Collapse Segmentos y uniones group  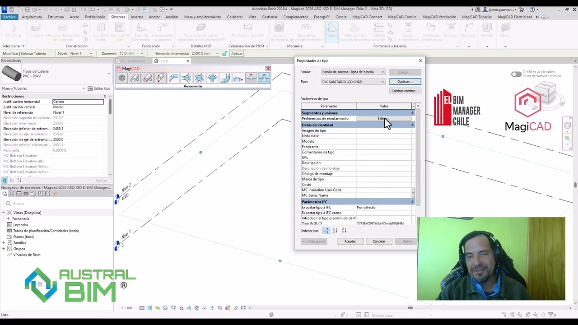tap(412, 113)
